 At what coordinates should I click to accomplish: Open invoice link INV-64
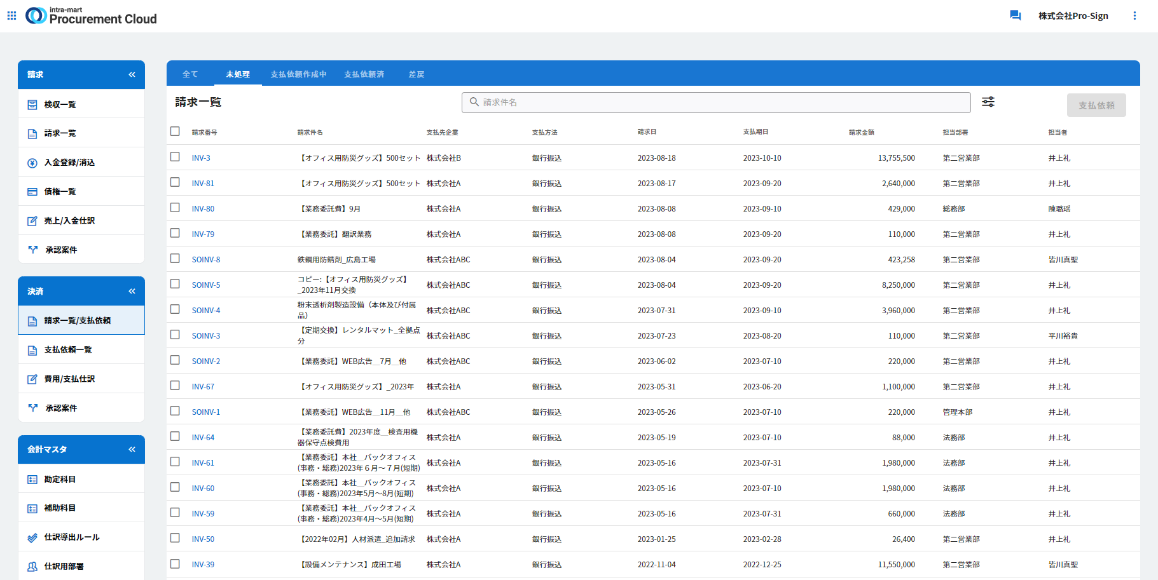coord(203,438)
